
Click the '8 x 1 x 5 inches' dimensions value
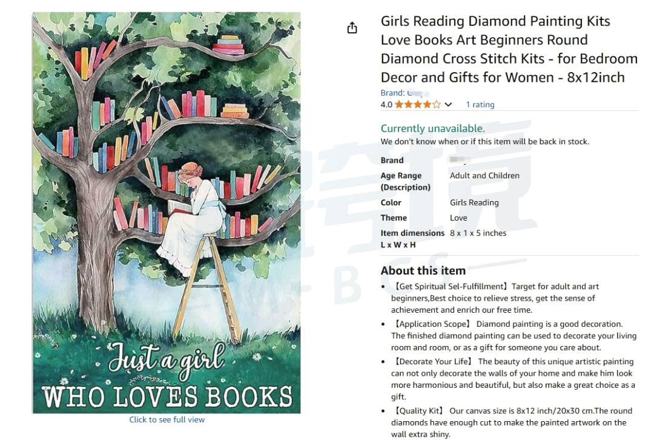coord(478,233)
